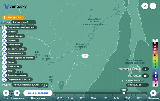
Task: Toggle the Веб-камеры webcams overlay
Action: pyautogui.click(x=145, y=76)
